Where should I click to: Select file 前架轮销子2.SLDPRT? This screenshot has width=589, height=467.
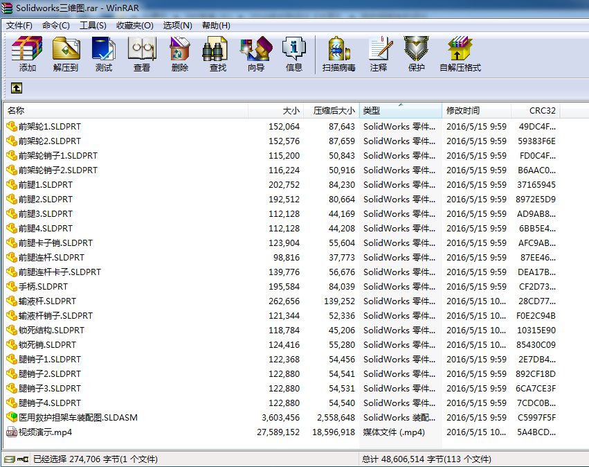tap(58, 170)
